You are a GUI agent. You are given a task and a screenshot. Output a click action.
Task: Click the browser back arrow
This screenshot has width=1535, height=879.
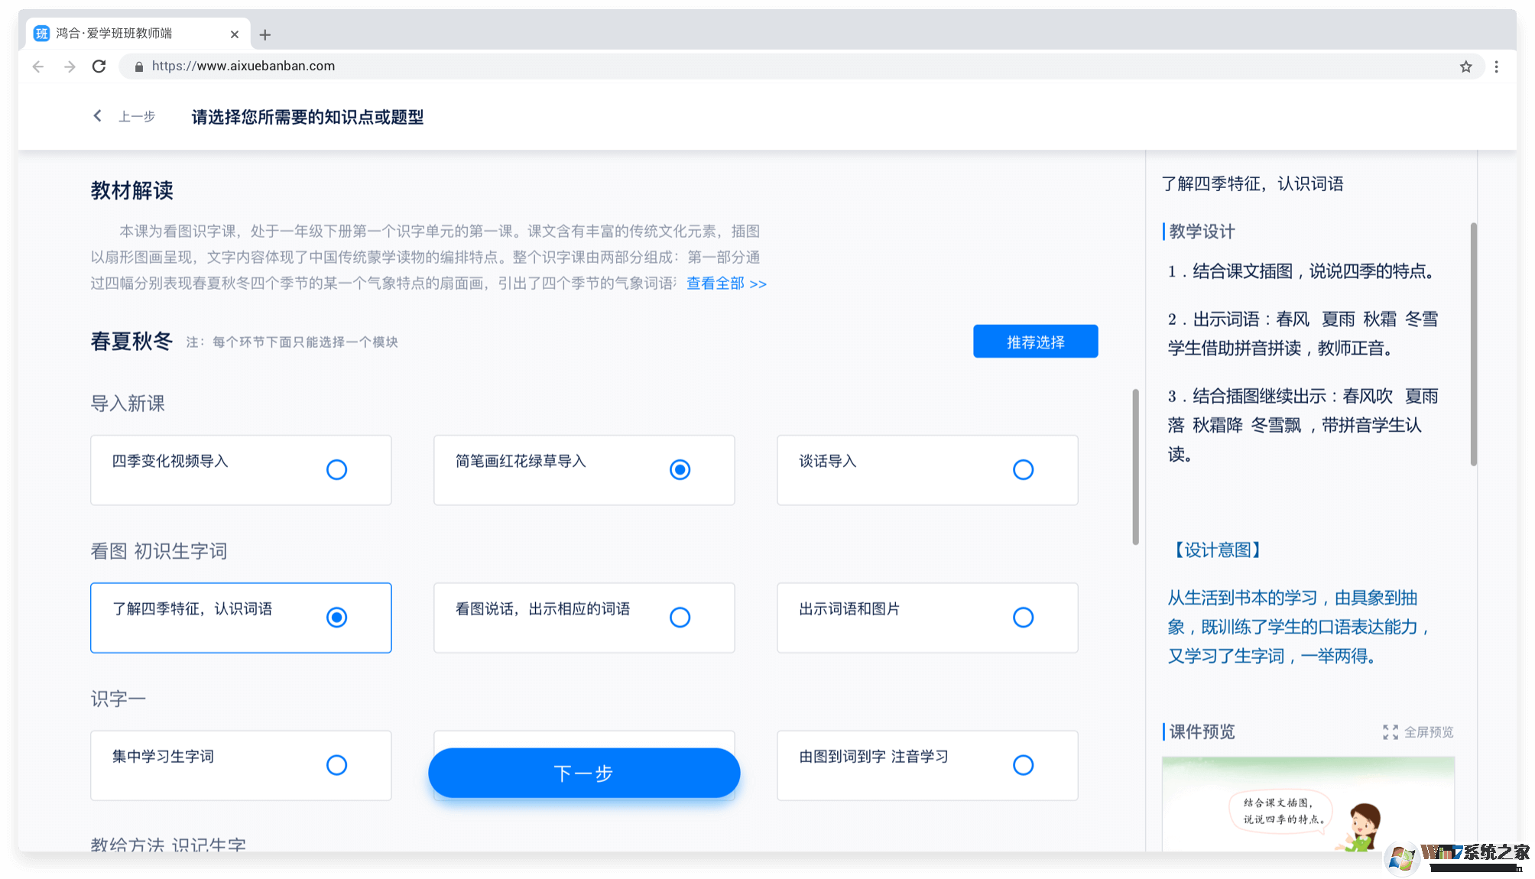click(x=37, y=66)
